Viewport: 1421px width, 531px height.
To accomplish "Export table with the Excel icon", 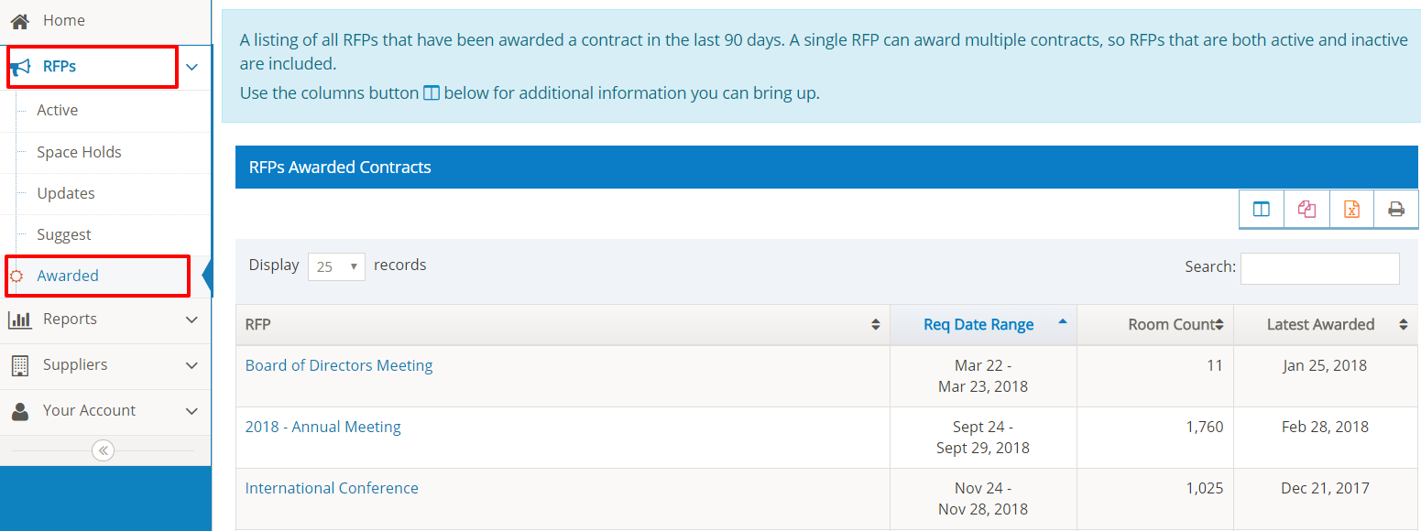I will pos(1351,210).
